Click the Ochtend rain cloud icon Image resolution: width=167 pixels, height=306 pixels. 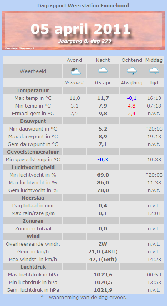click(132, 71)
